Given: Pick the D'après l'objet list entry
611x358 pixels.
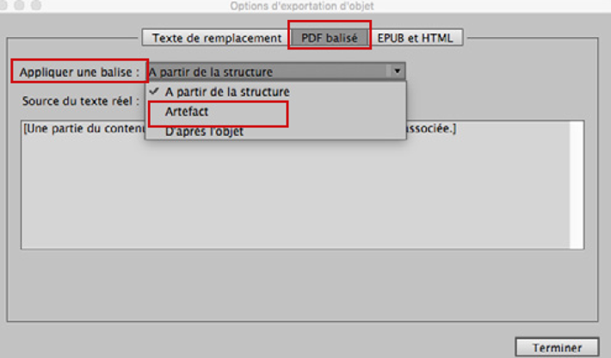Looking at the screenshot, I should pos(204,132).
